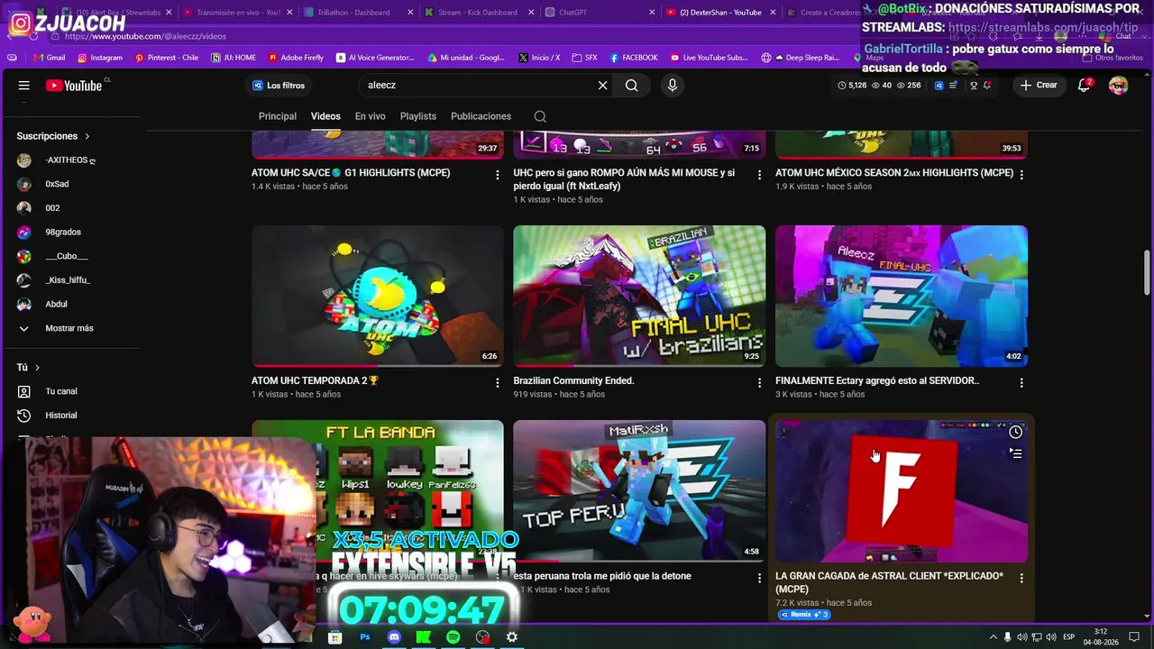Open the Gmail bookmark
This screenshot has height=649, width=1154.
(49, 58)
